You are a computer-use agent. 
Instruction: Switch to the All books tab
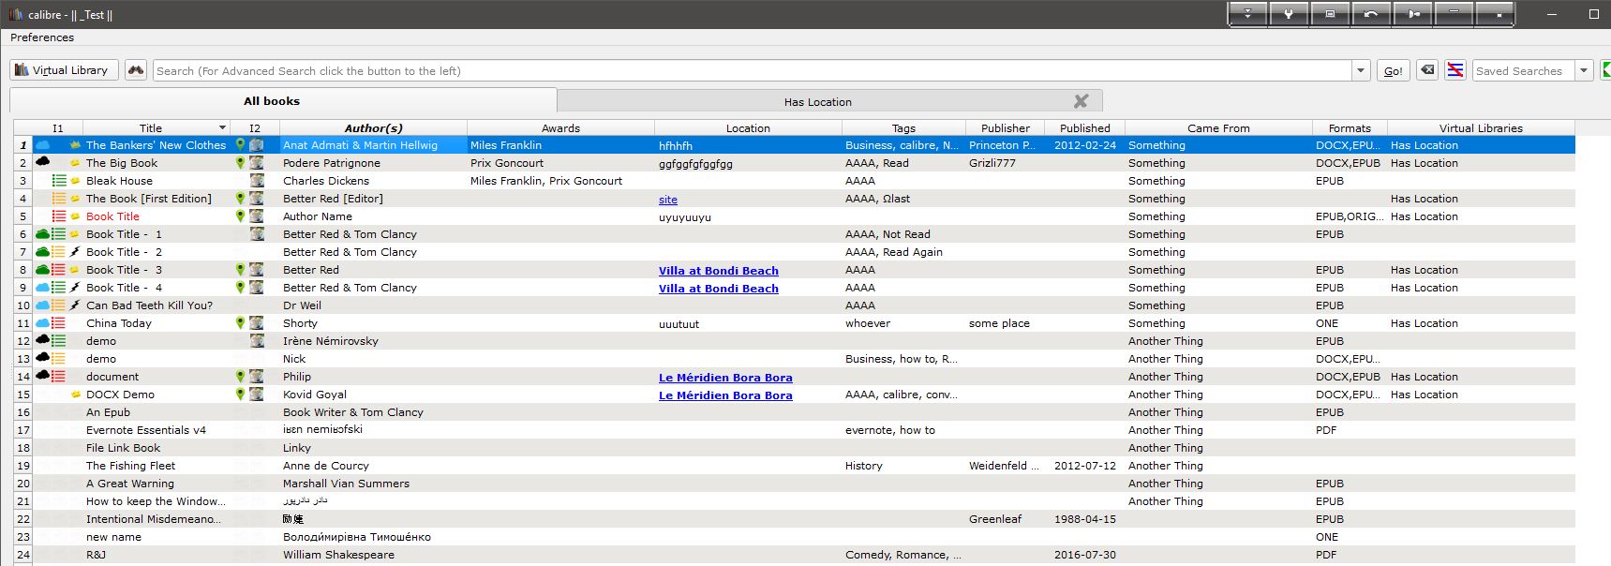272,101
